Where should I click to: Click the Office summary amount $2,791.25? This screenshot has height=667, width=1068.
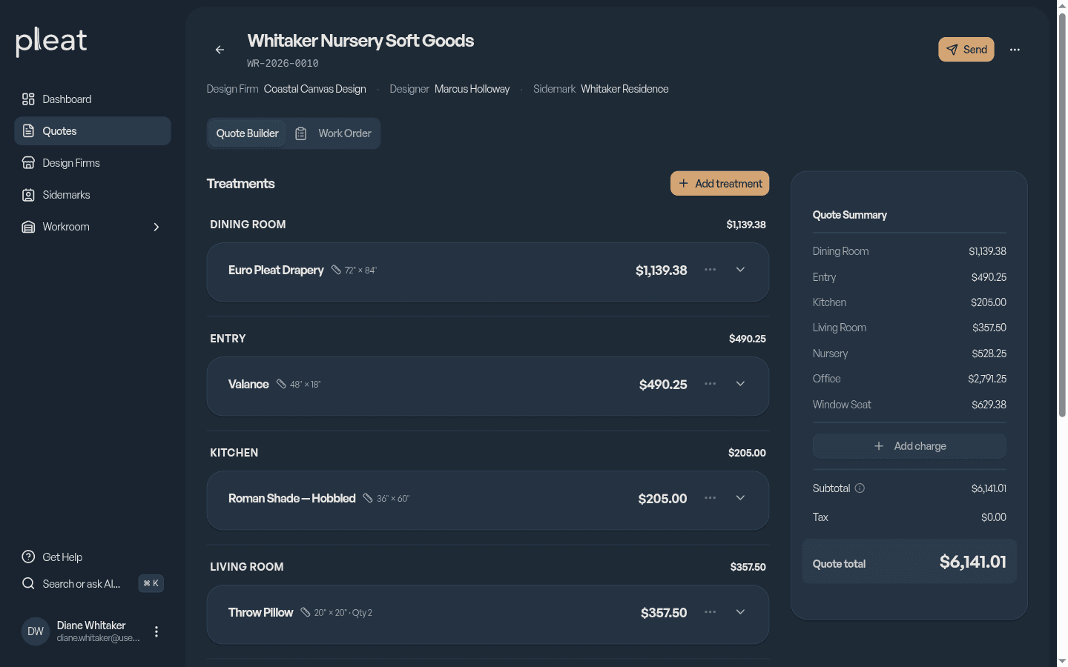tap(987, 379)
